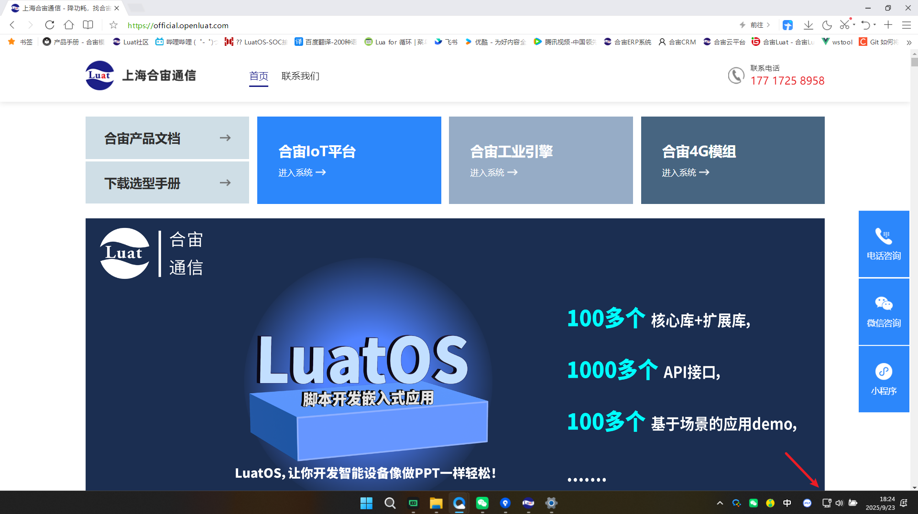Open the 腾讯视频 bookmark
The width and height of the screenshot is (918, 514).
click(x=565, y=42)
